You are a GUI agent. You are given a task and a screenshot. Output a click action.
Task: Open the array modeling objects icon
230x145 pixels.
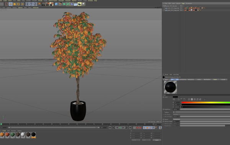[68, 4]
